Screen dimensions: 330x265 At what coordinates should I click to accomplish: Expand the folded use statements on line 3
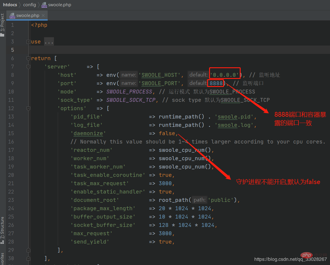tap(28, 42)
